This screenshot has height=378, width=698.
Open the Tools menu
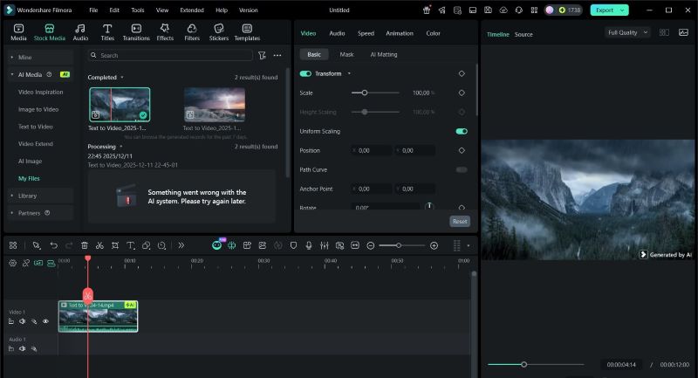coord(138,10)
